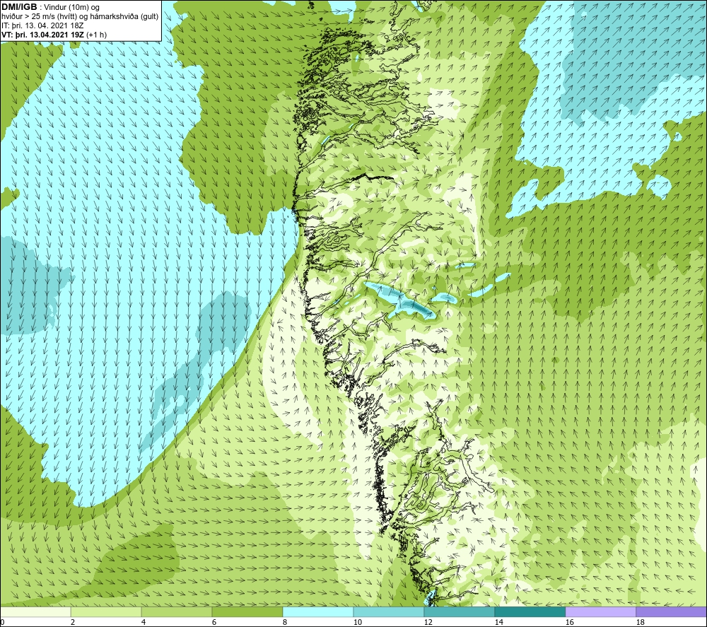
Task: Click the green 4–6 m/s scale swatch
Action: tap(177, 611)
